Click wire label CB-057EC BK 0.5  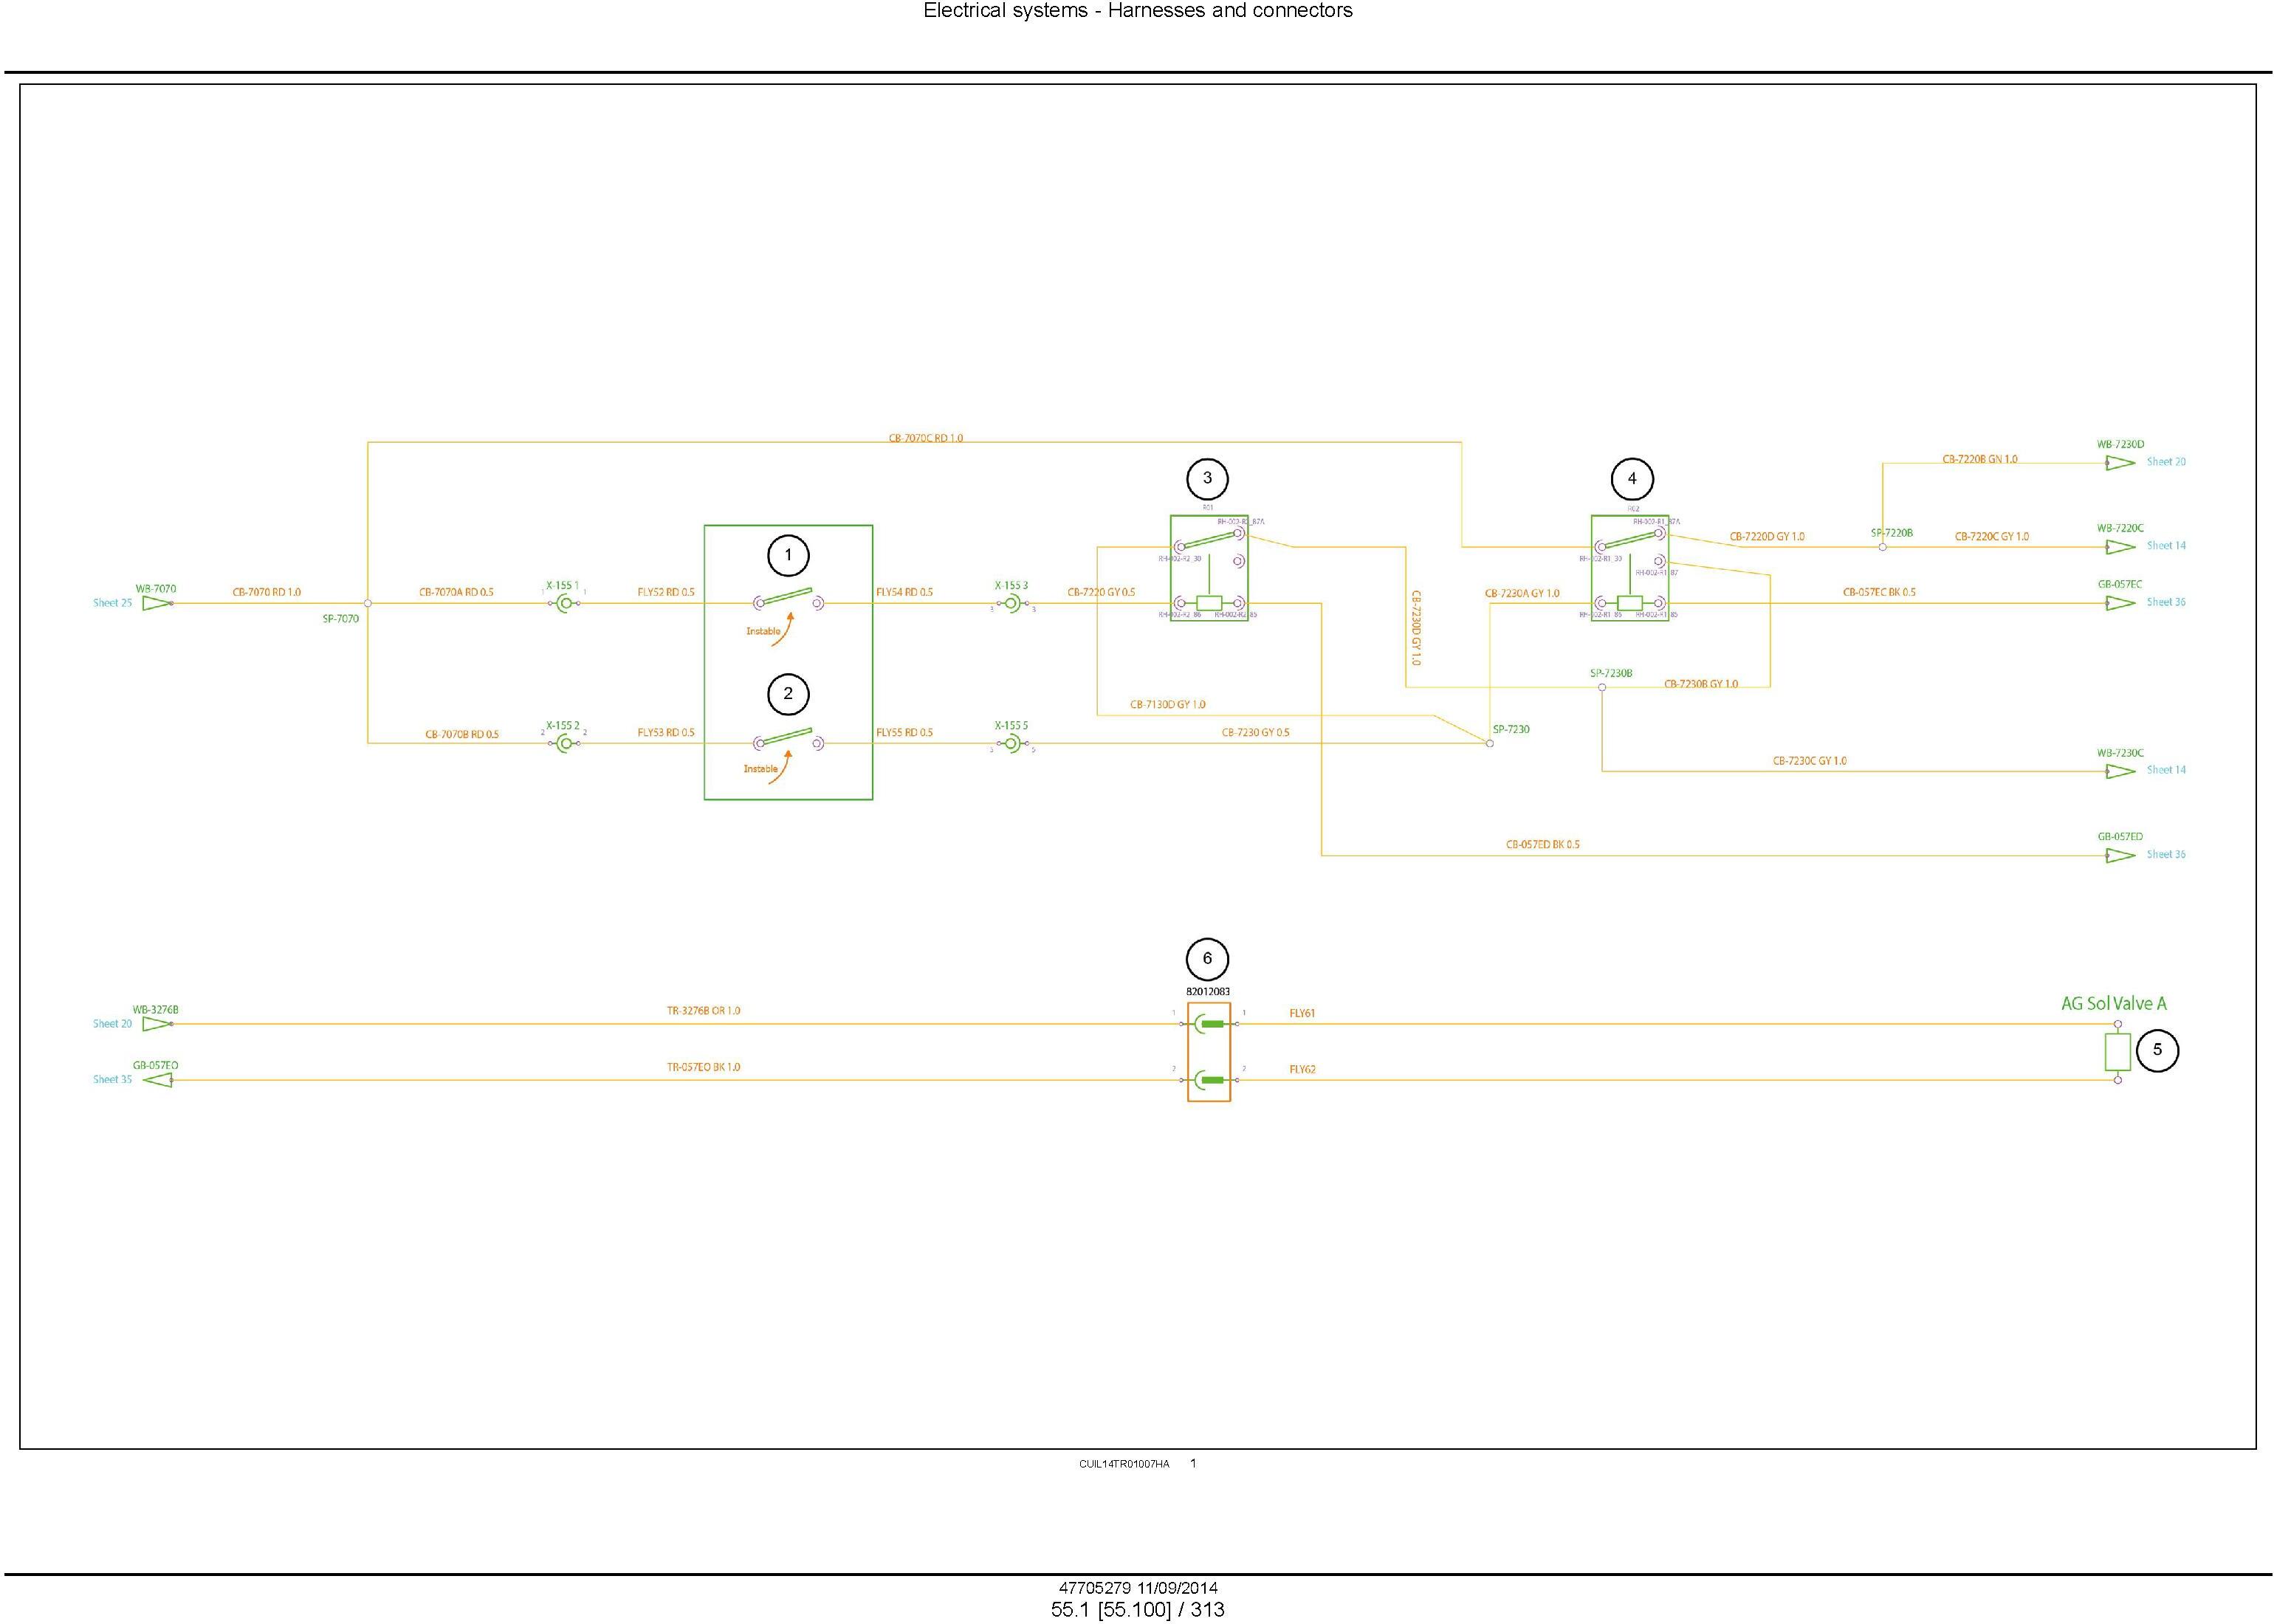pos(1879,592)
